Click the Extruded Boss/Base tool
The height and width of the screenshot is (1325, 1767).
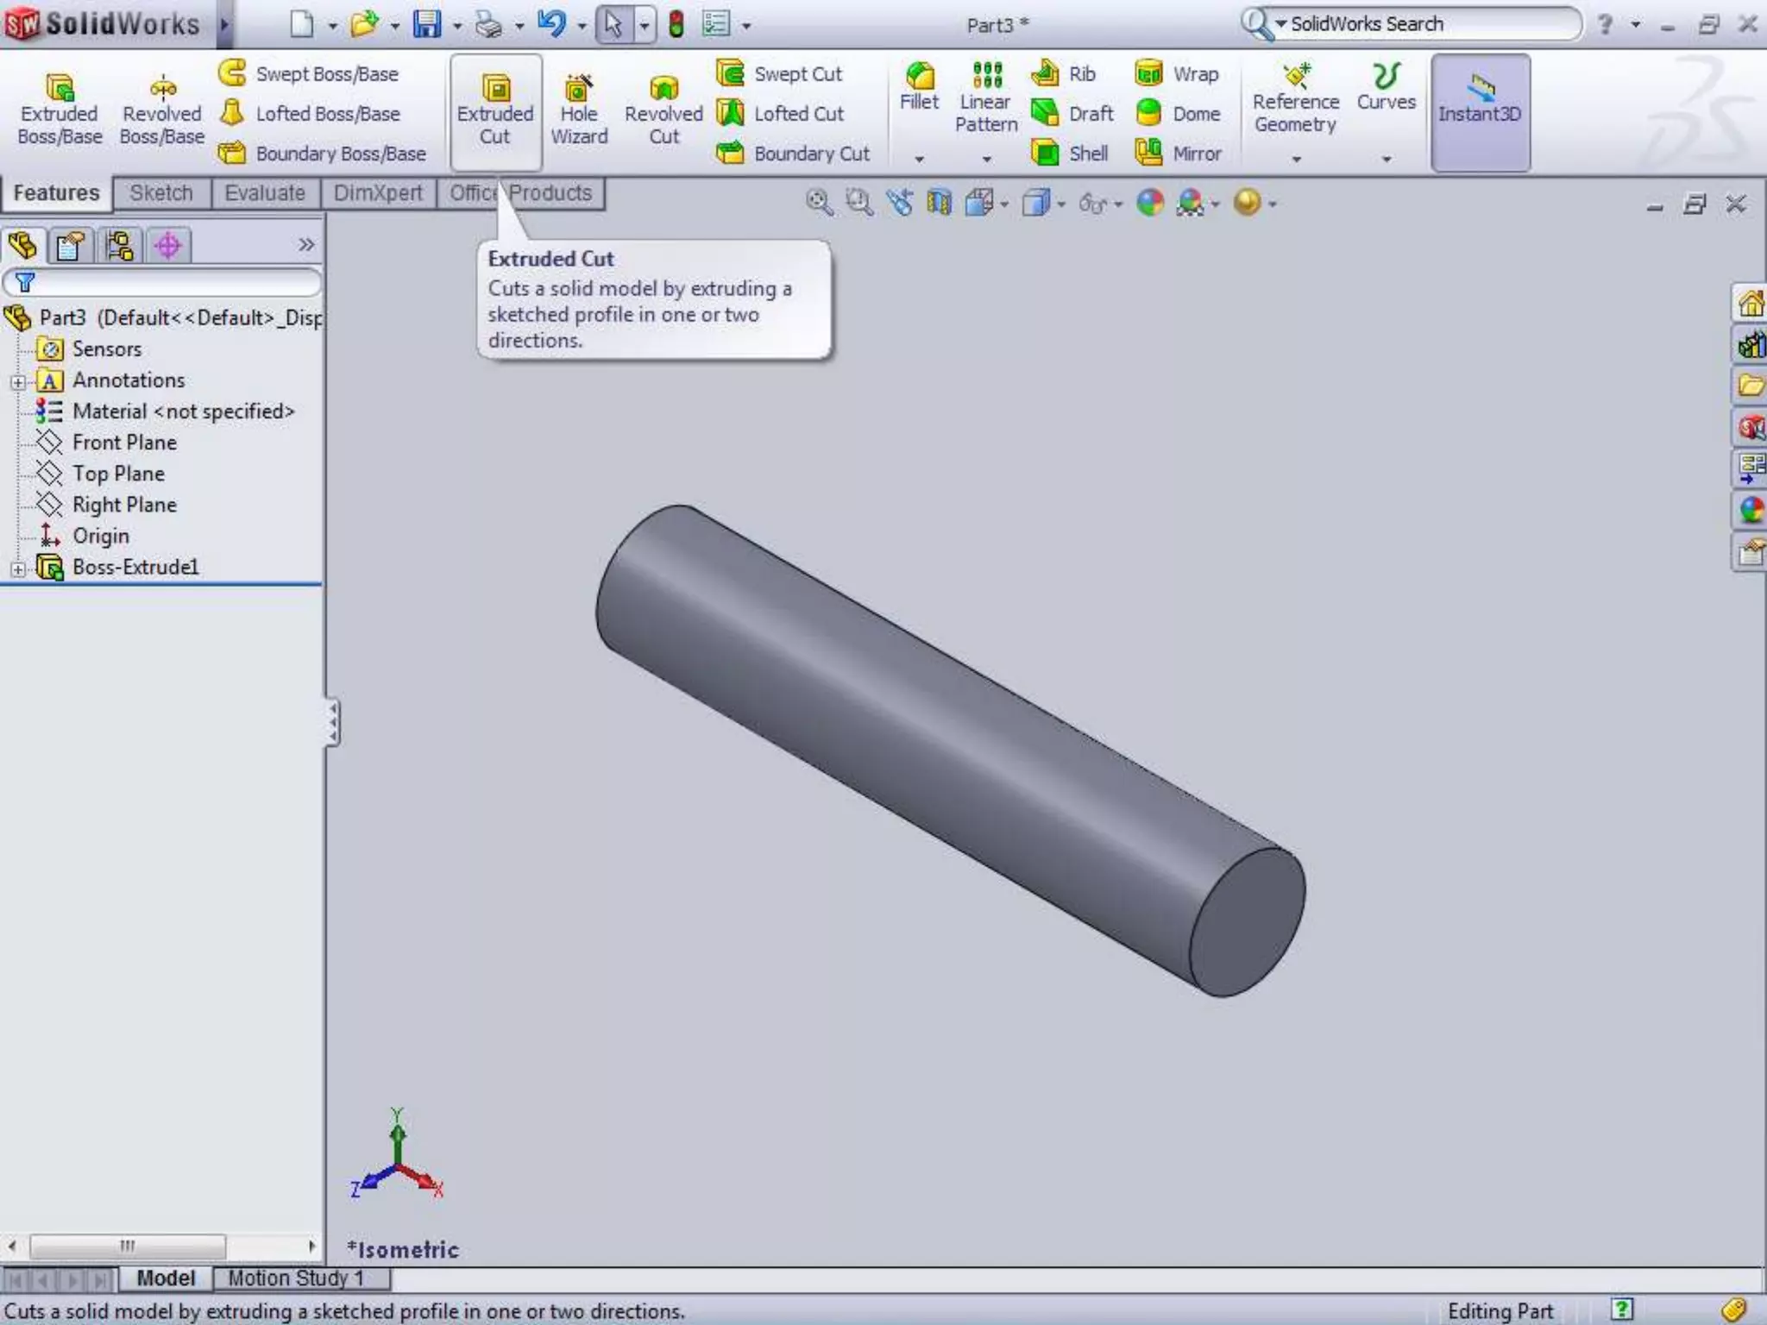point(59,110)
